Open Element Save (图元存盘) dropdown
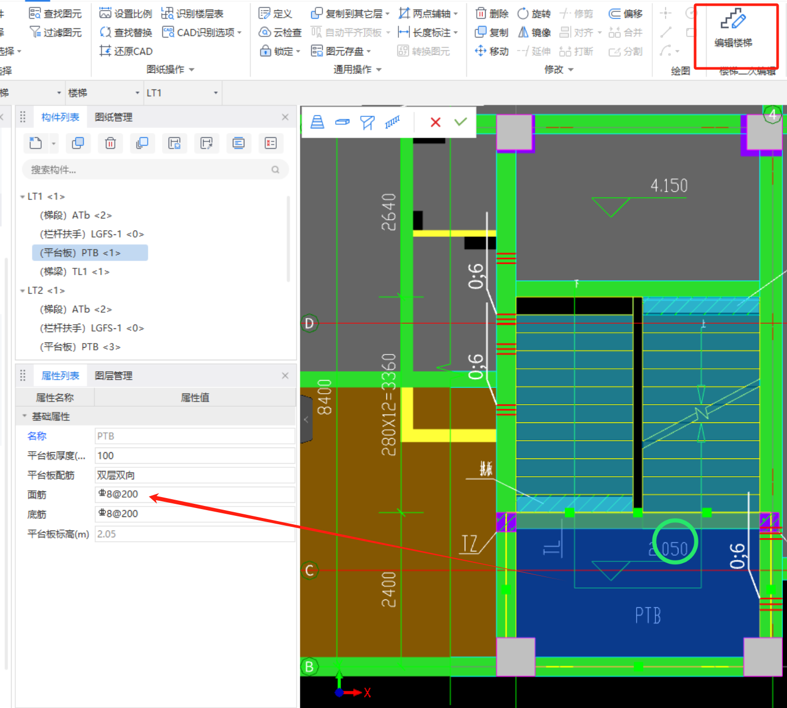Screen dimensions: 787x708 369,52
